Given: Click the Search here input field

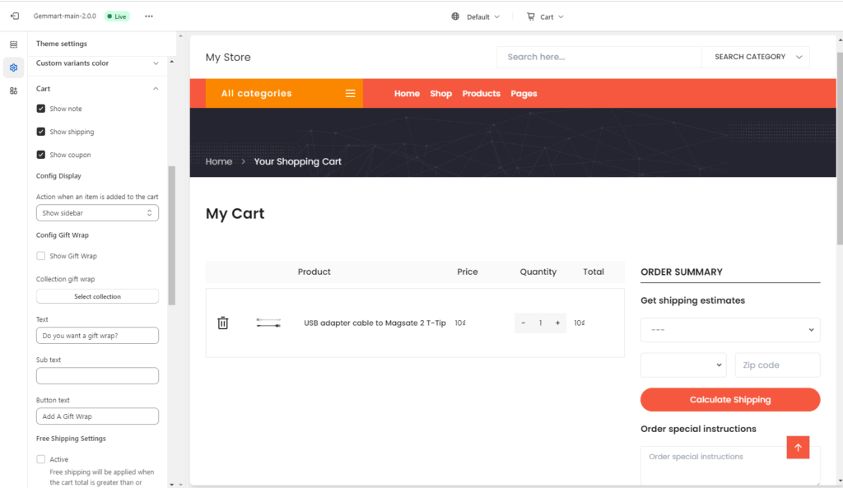Looking at the screenshot, I should 599,57.
